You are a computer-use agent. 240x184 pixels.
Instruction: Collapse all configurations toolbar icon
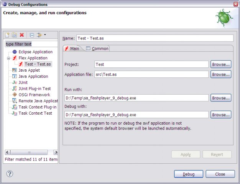click(32, 35)
